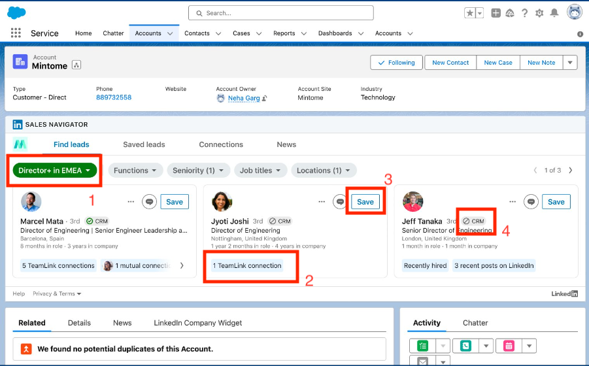
Task: Open the Locations (1) filter
Action: click(324, 171)
